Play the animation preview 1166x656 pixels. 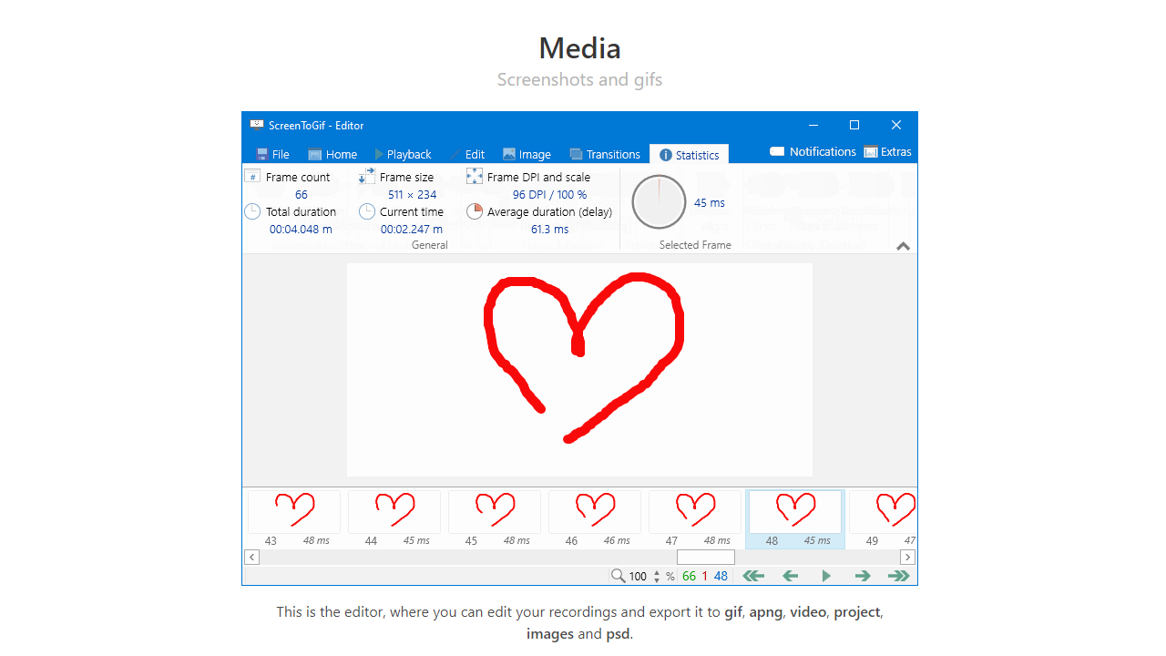pos(826,576)
